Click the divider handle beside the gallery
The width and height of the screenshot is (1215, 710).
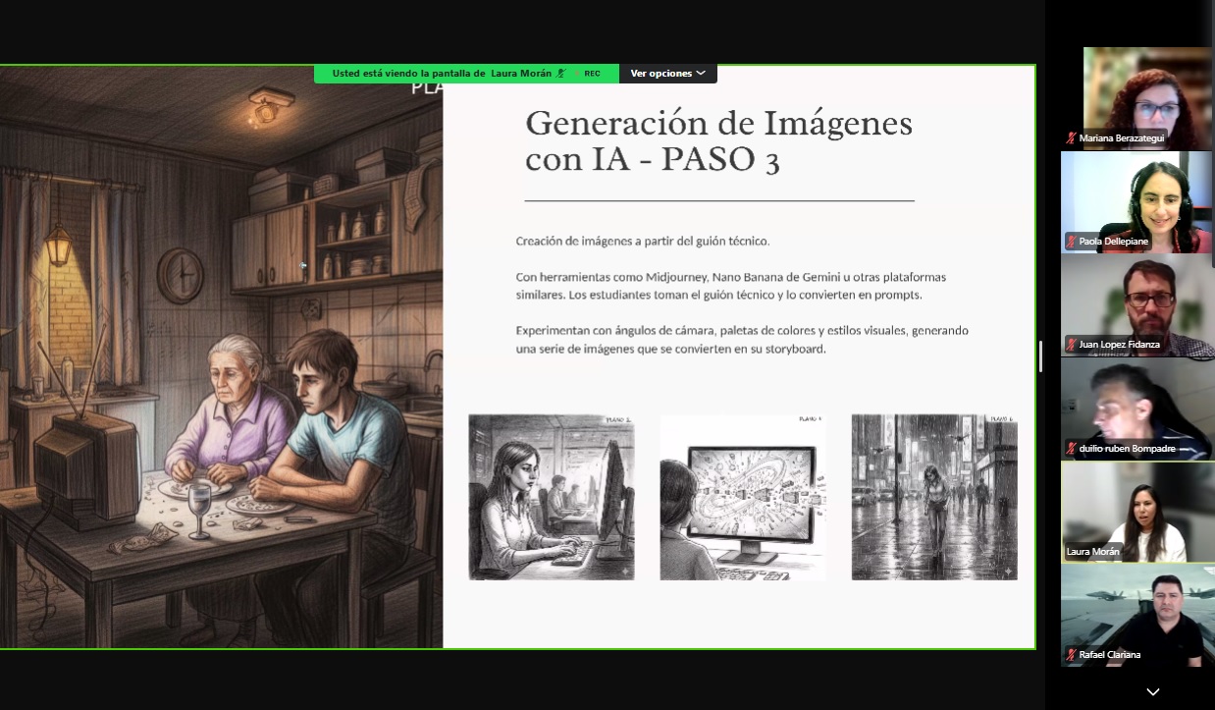(1040, 356)
